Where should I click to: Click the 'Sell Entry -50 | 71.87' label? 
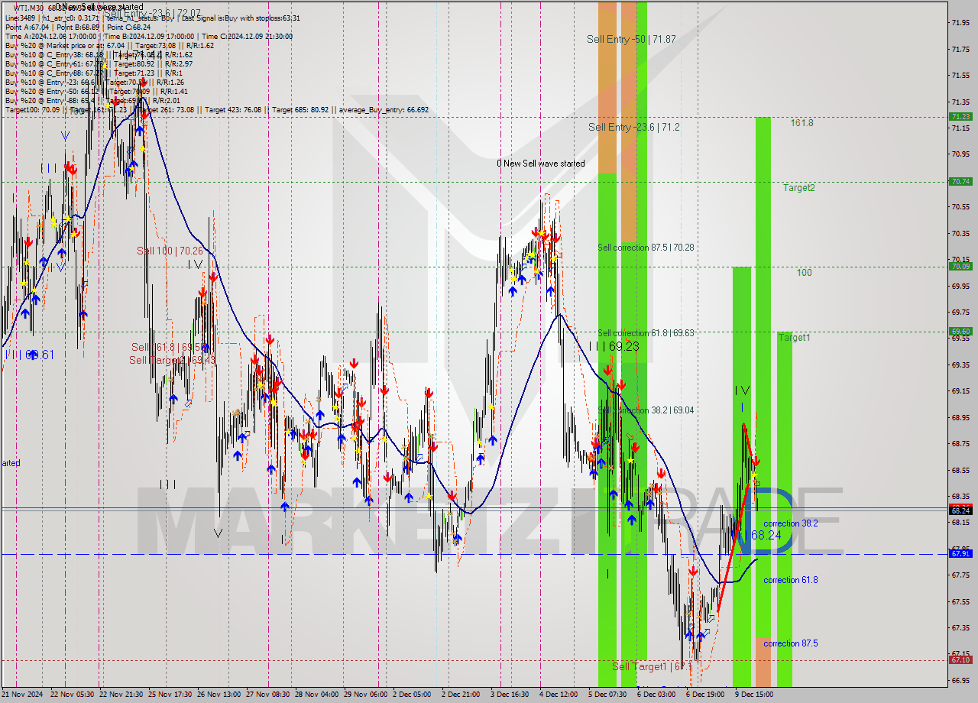[x=631, y=39]
